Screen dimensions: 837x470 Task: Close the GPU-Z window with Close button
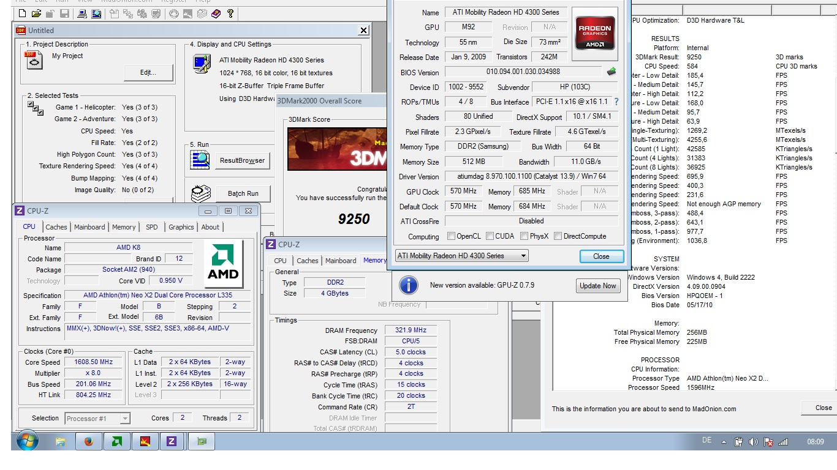click(601, 256)
